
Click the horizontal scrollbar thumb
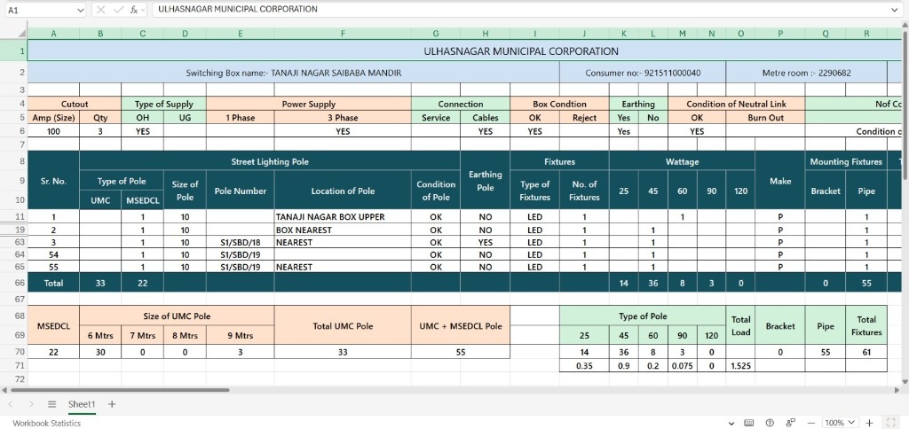tap(120, 390)
